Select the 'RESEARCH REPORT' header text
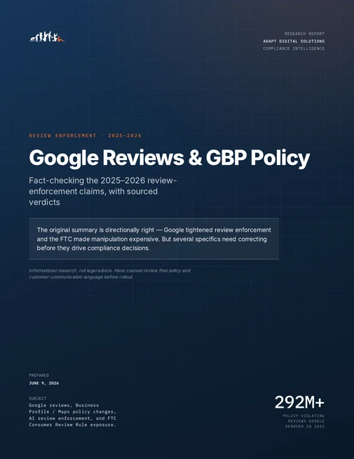The width and height of the screenshot is (354, 459). pyautogui.click(x=304, y=34)
